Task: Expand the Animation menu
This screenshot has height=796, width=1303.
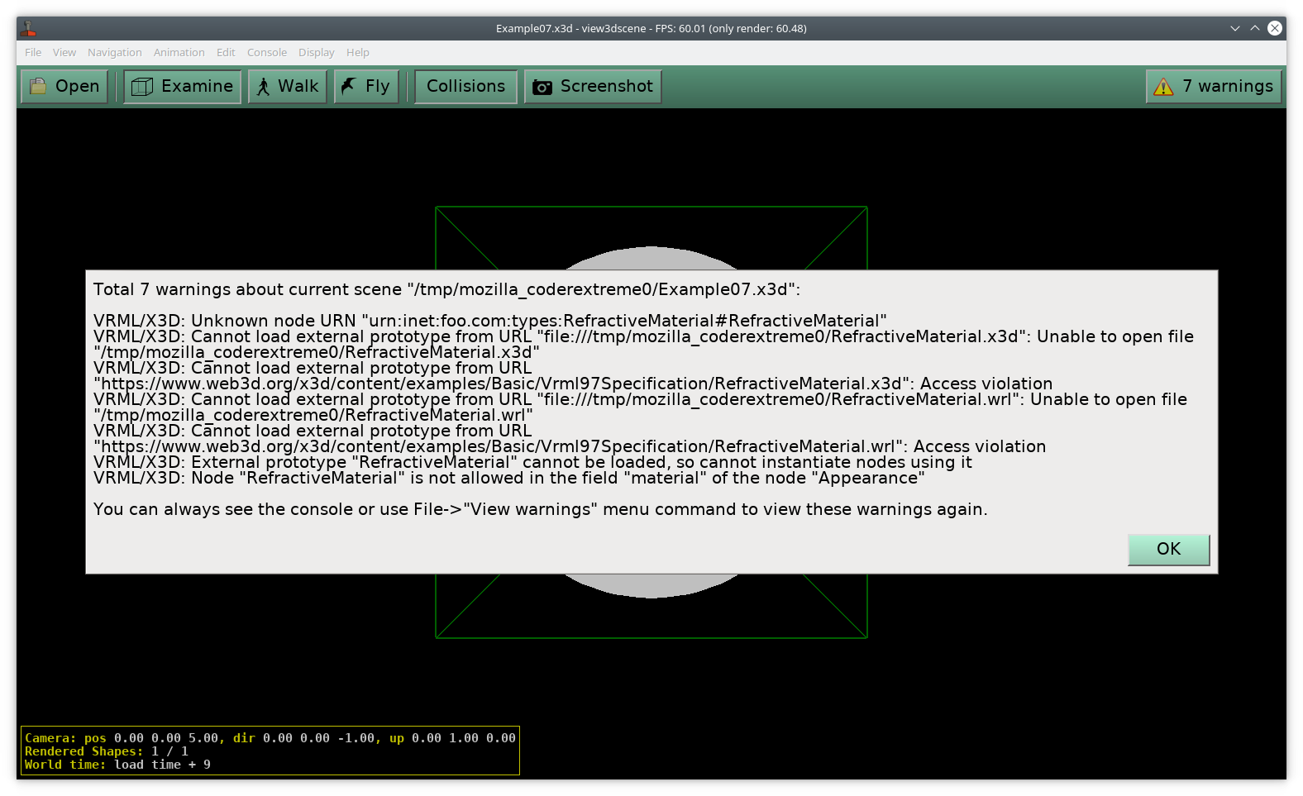Action: [x=179, y=52]
